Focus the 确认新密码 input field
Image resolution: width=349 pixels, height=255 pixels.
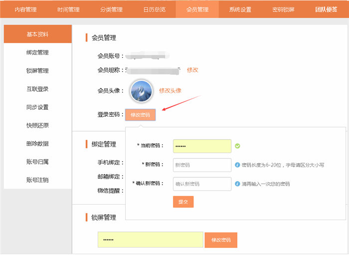coord(202,184)
